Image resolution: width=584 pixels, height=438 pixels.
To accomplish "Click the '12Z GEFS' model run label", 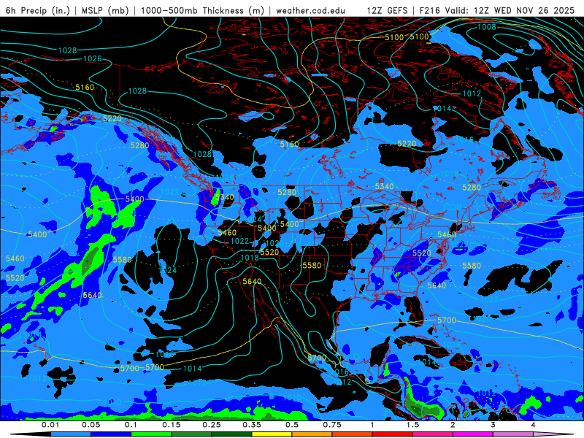I will pos(388,10).
